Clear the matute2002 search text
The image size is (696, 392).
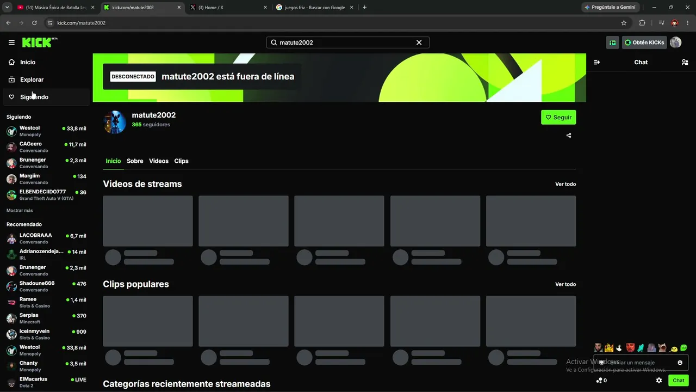pos(419,42)
